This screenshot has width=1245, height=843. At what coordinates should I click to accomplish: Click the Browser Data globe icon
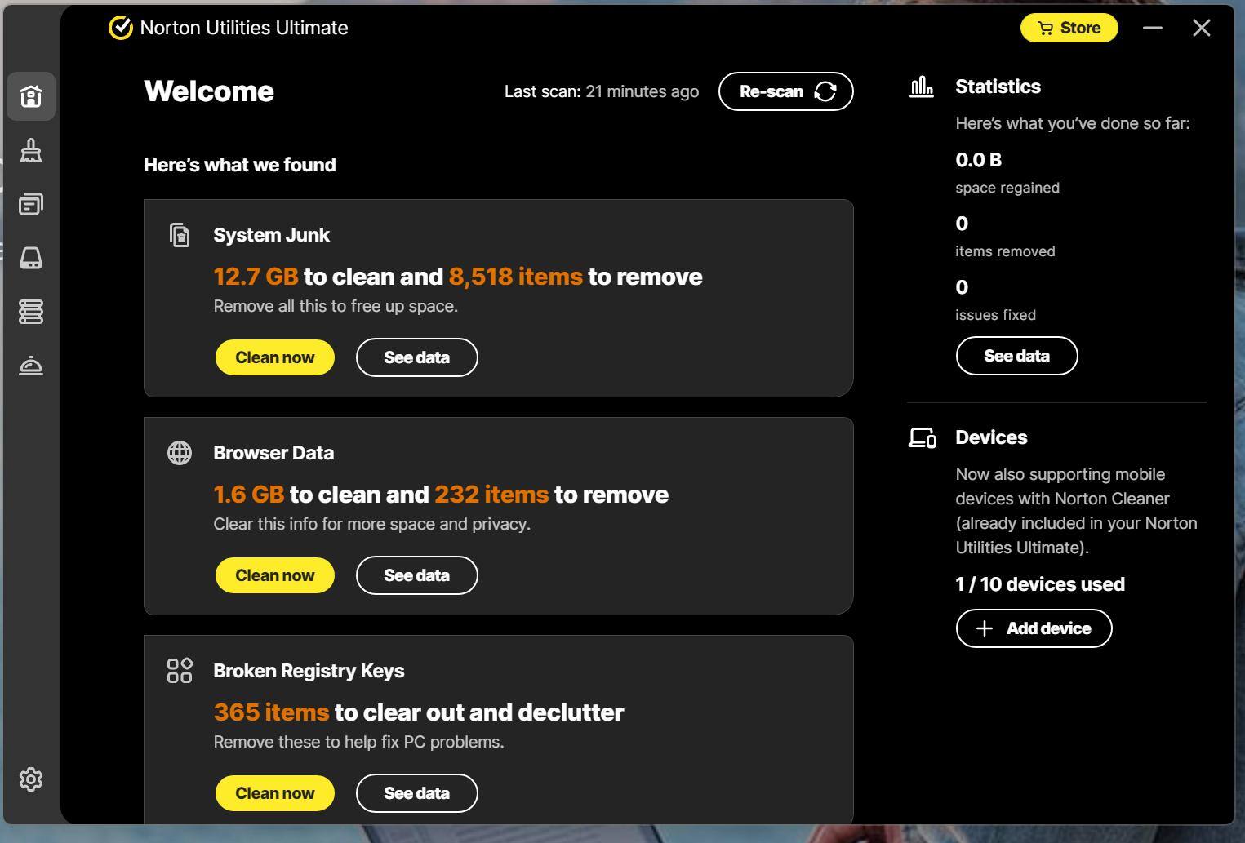[x=180, y=453]
